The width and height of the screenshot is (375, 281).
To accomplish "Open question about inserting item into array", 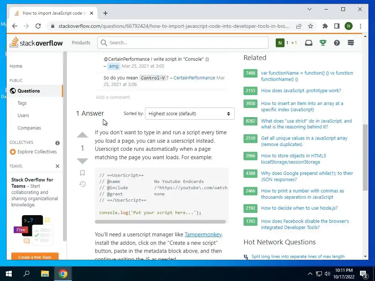I will pos(302,106).
